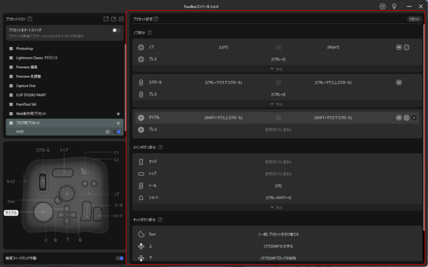Click the swap icon in the スクロール row

click(x=278, y=83)
